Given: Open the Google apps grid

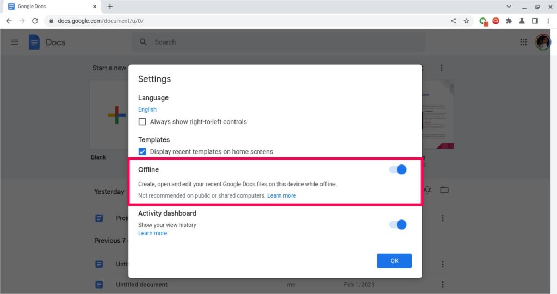Looking at the screenshot, I should coord(523,42).
